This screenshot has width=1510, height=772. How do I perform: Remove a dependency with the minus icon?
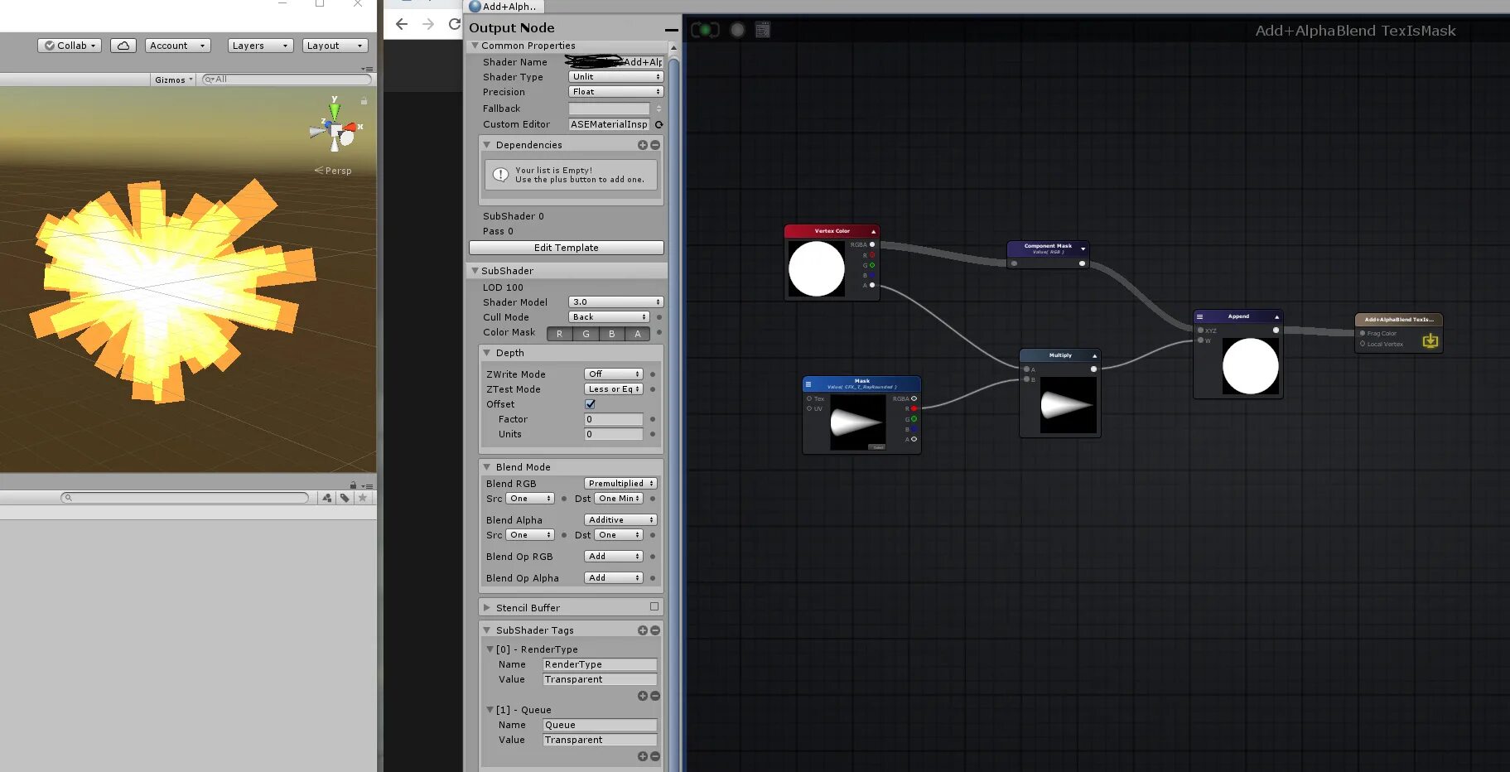click(655, 145)
